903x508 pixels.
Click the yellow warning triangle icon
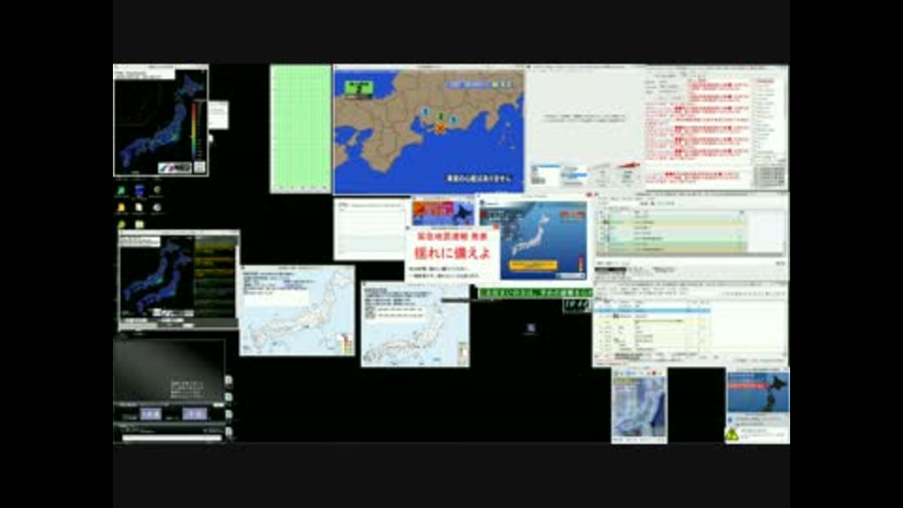tap(732, 435)
